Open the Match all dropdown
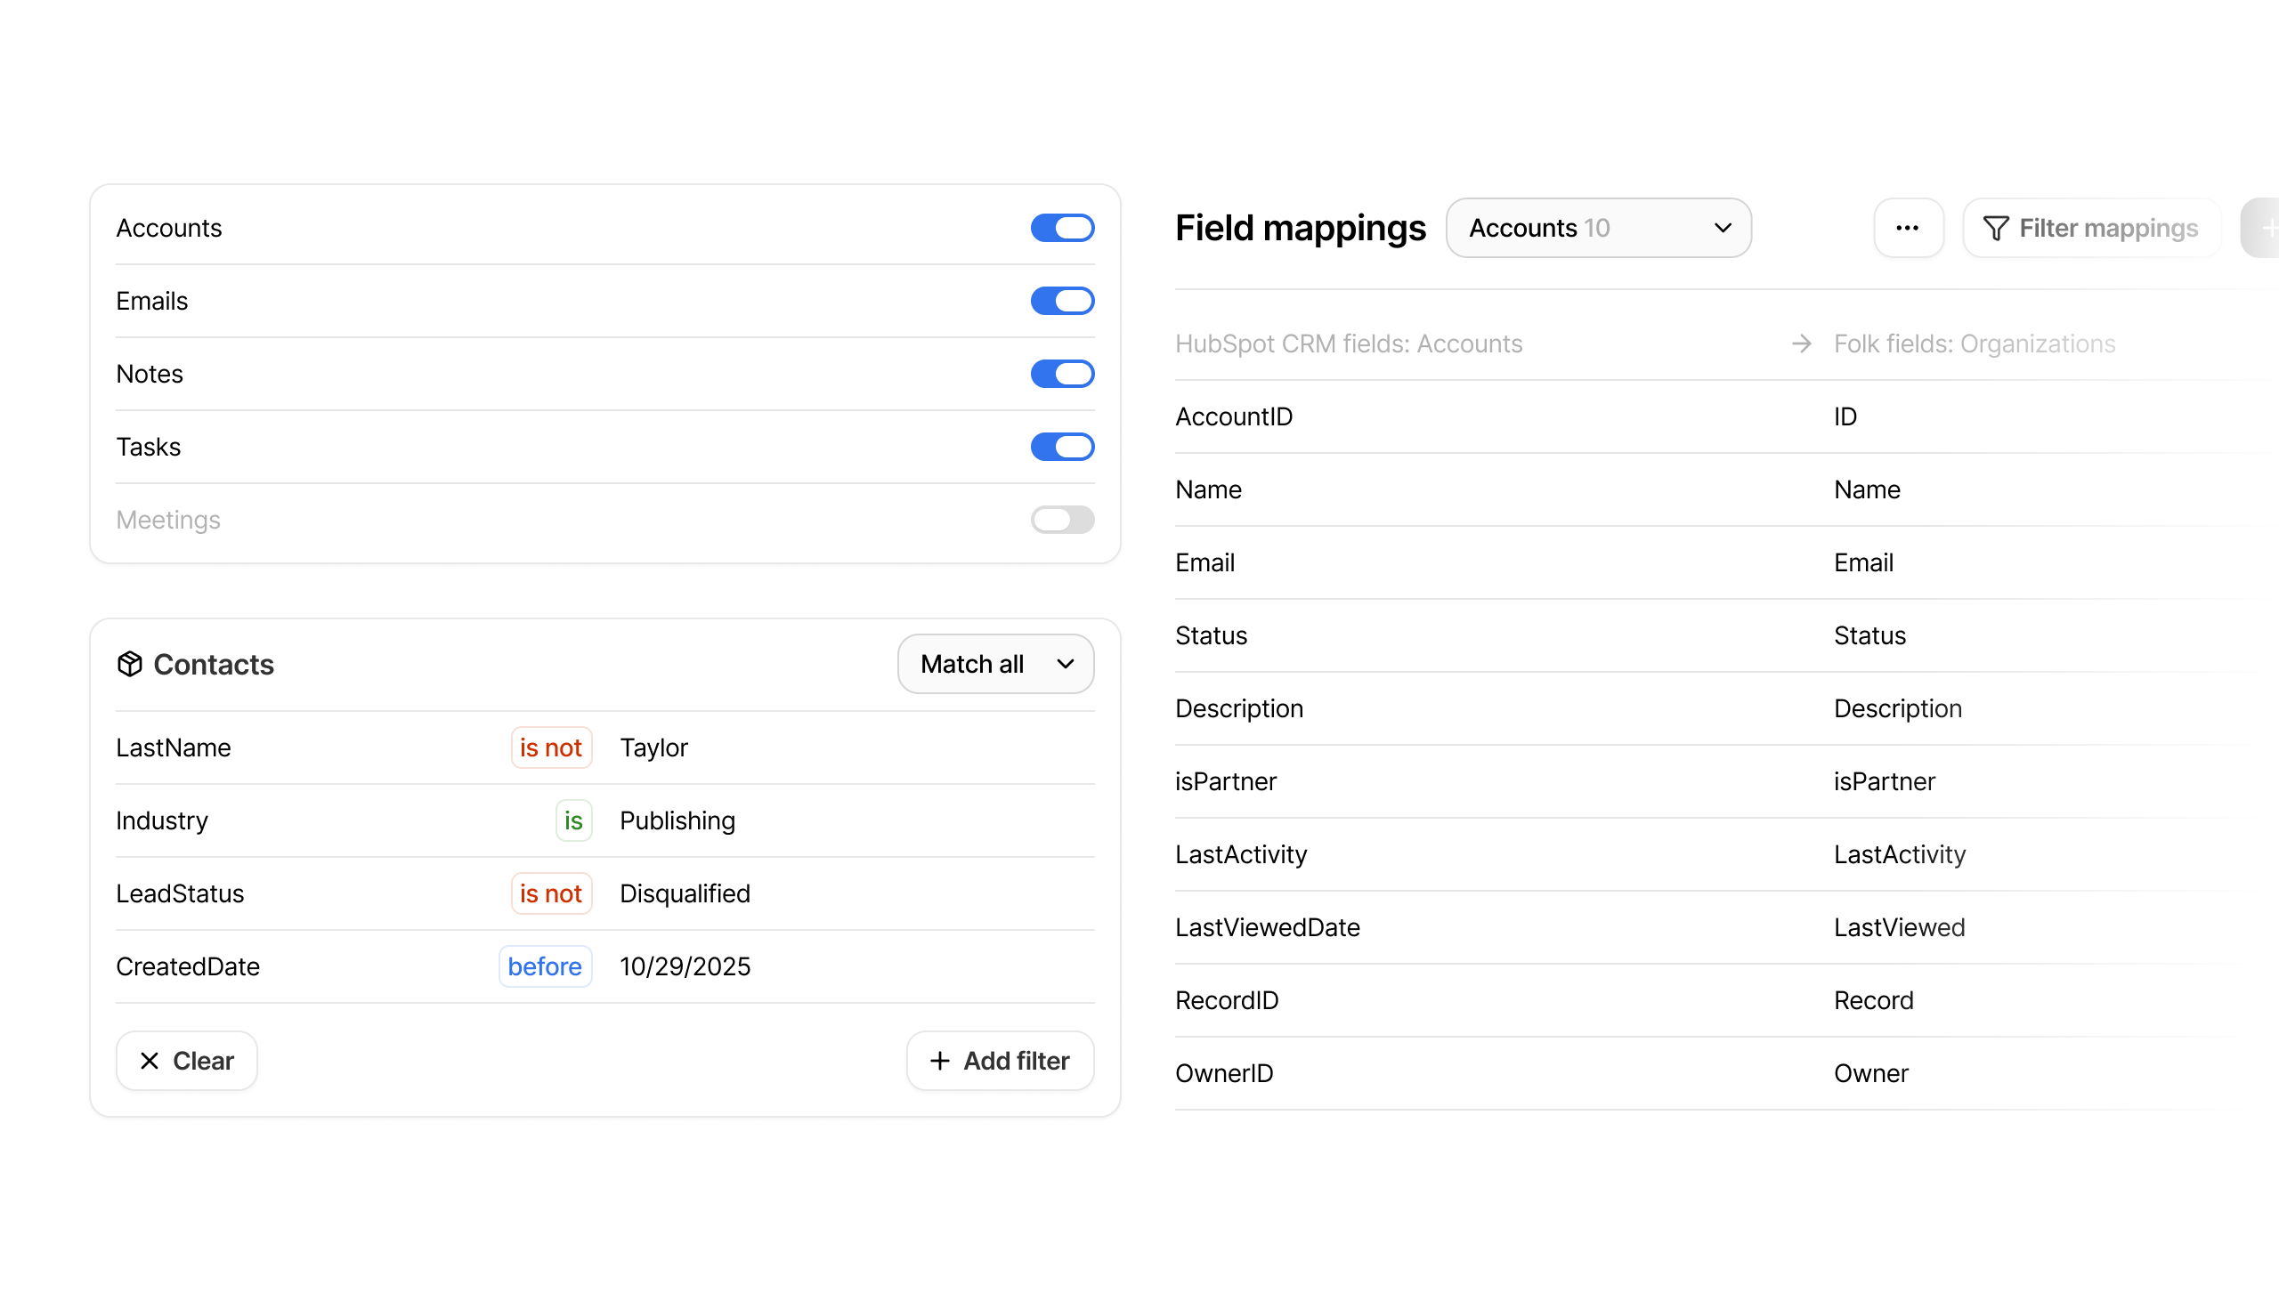 [994, 664]
